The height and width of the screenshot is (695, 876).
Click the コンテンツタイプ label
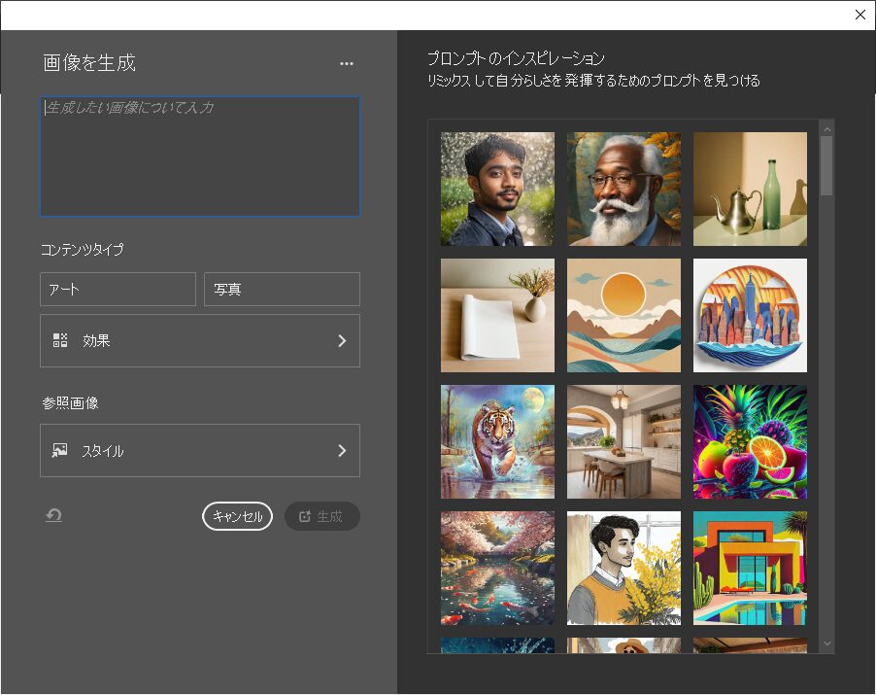[x=83, y=250]
